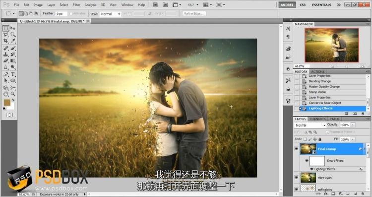The width and height of the screenshot is (372, 197).
Task: Expand the Opacity slider arrow
Action: pyautogui.click(x=353, y=125)
